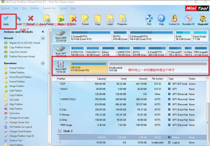Image resolution: width=210 pixels, height=146 pixels.
Task: Click Set Active operation link
Action: pos(14,113)
